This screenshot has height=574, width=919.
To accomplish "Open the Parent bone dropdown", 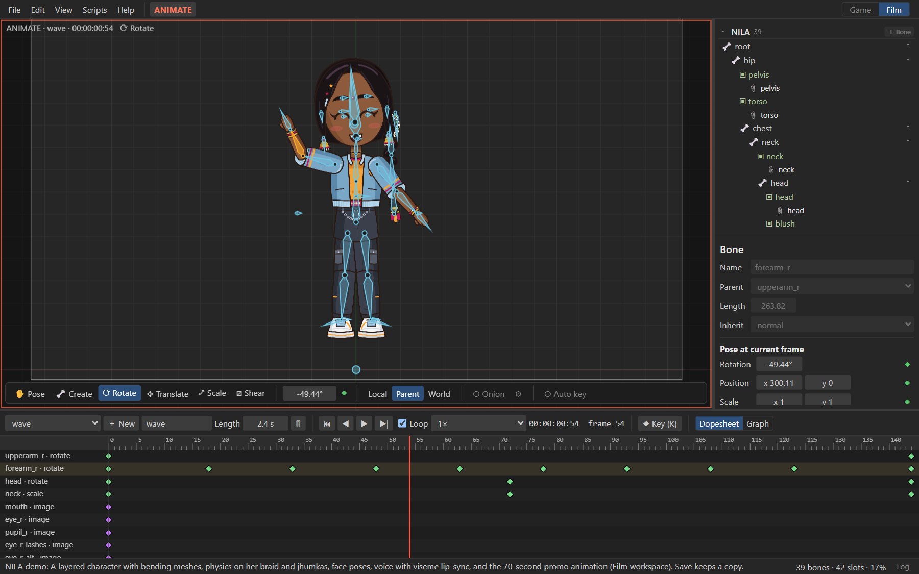I will [832, 287].
